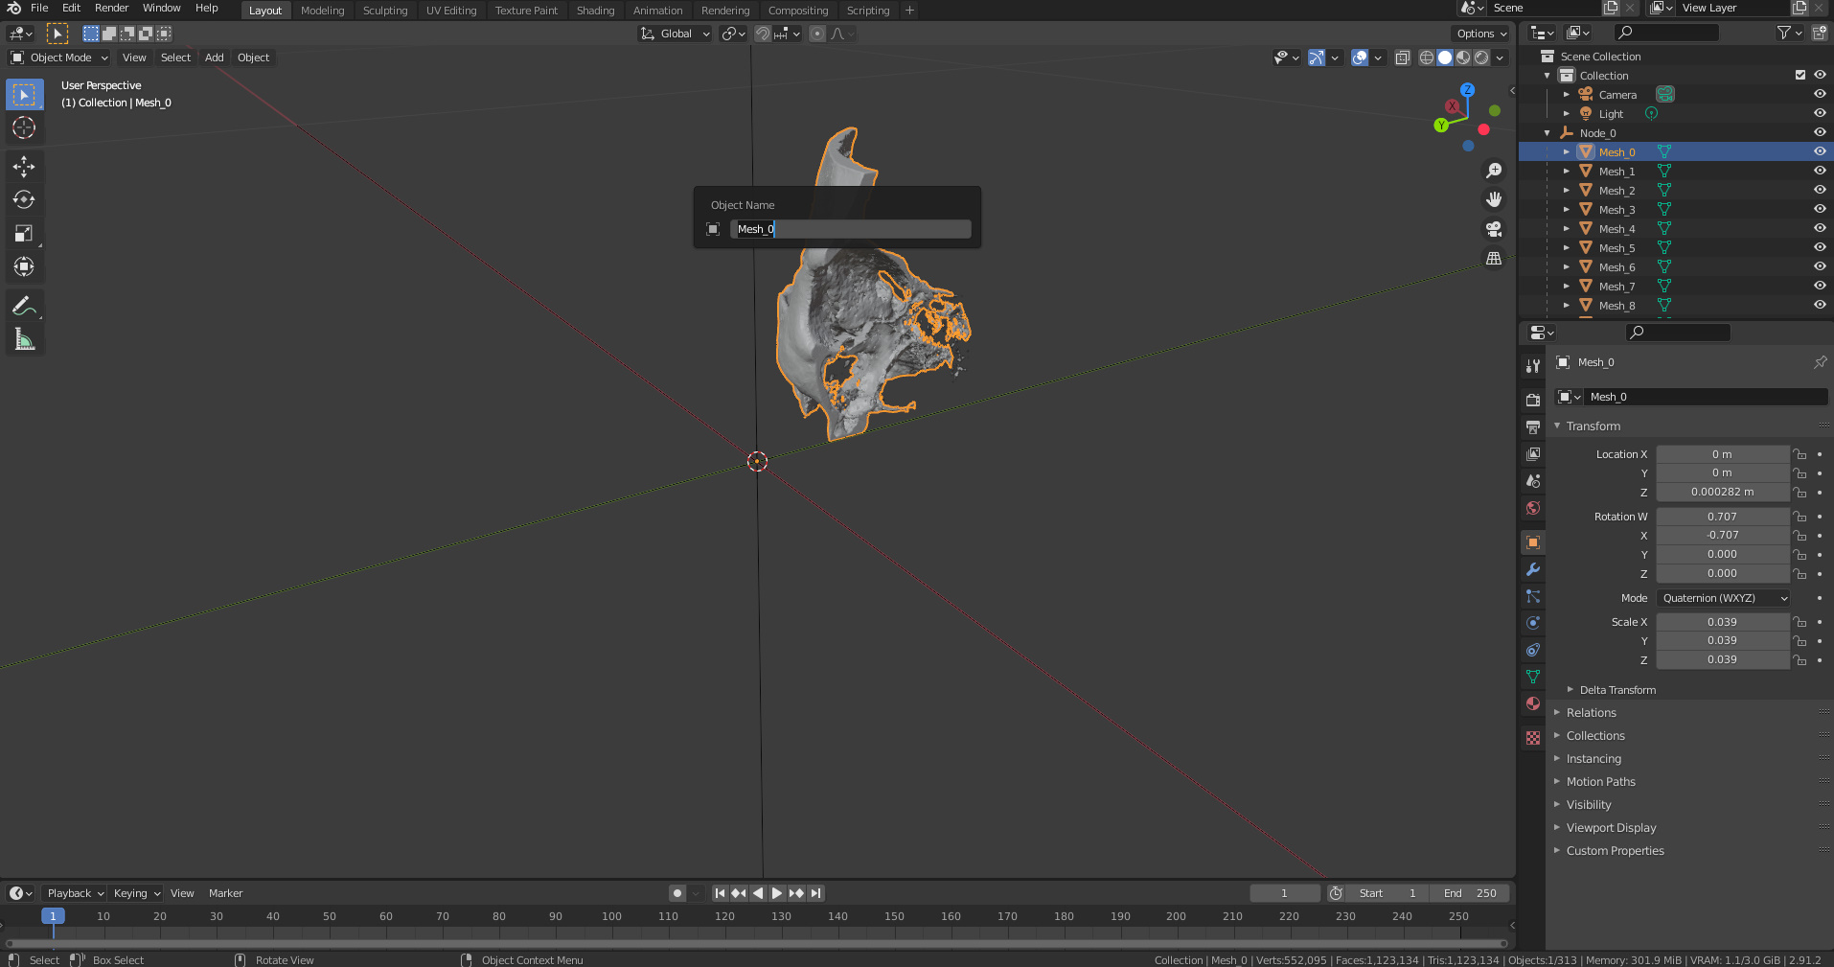Open rotation Mode Quaternion dropdown

pos(1724,598)
